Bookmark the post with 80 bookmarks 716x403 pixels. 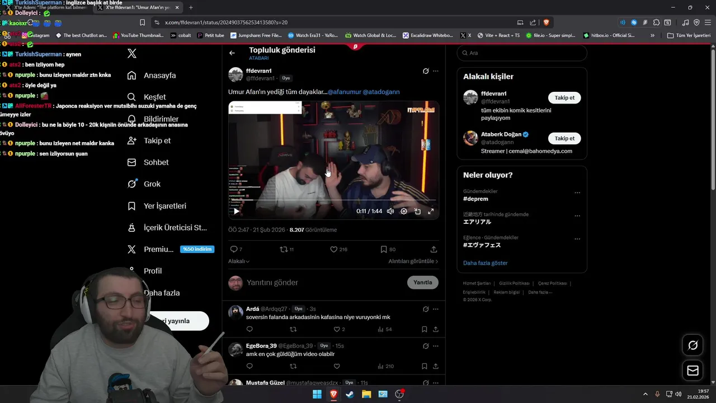(x=388, y=249)
